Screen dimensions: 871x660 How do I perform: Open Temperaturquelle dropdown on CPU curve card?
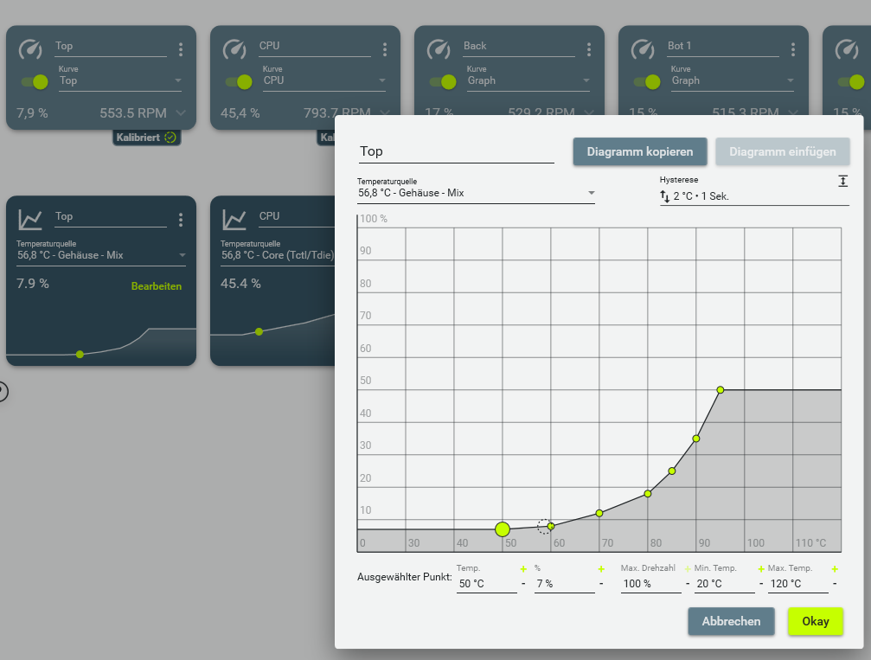[x=278, y=255]
